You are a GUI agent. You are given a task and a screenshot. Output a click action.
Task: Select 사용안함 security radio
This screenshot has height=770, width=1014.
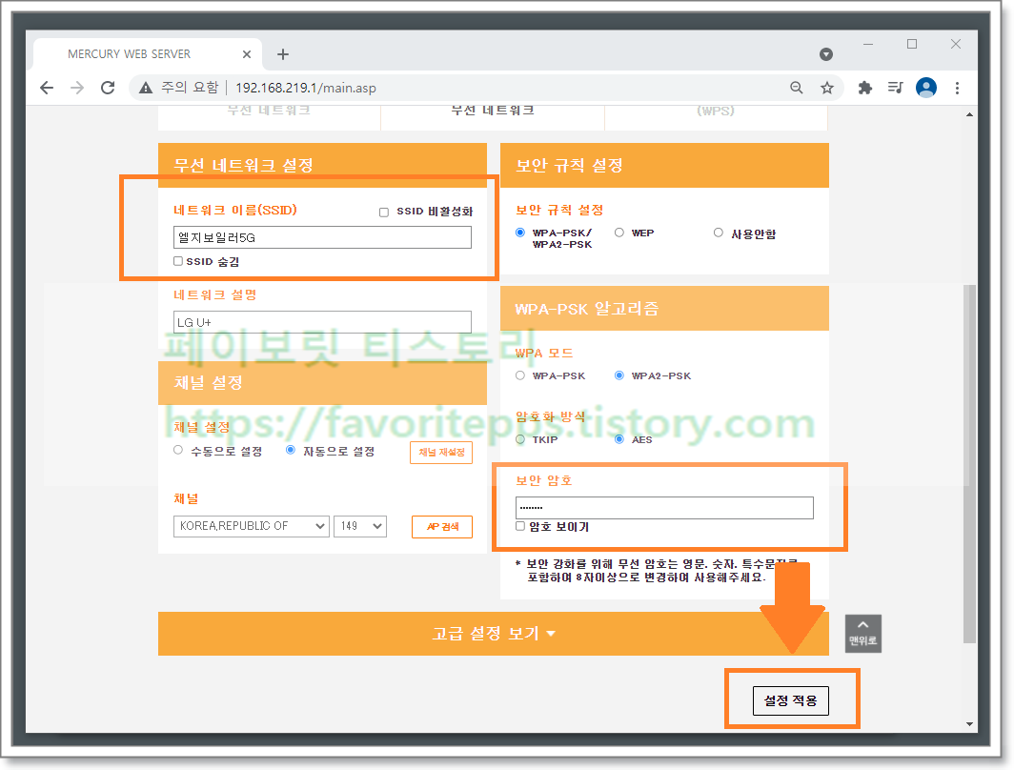[719, 233]
